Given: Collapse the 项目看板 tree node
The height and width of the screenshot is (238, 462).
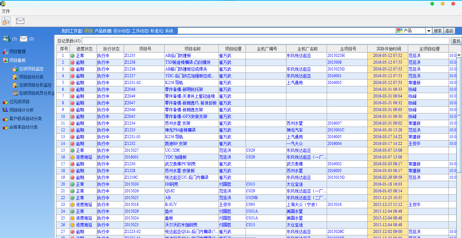Looking at the screenshot, I should point(5,61).
